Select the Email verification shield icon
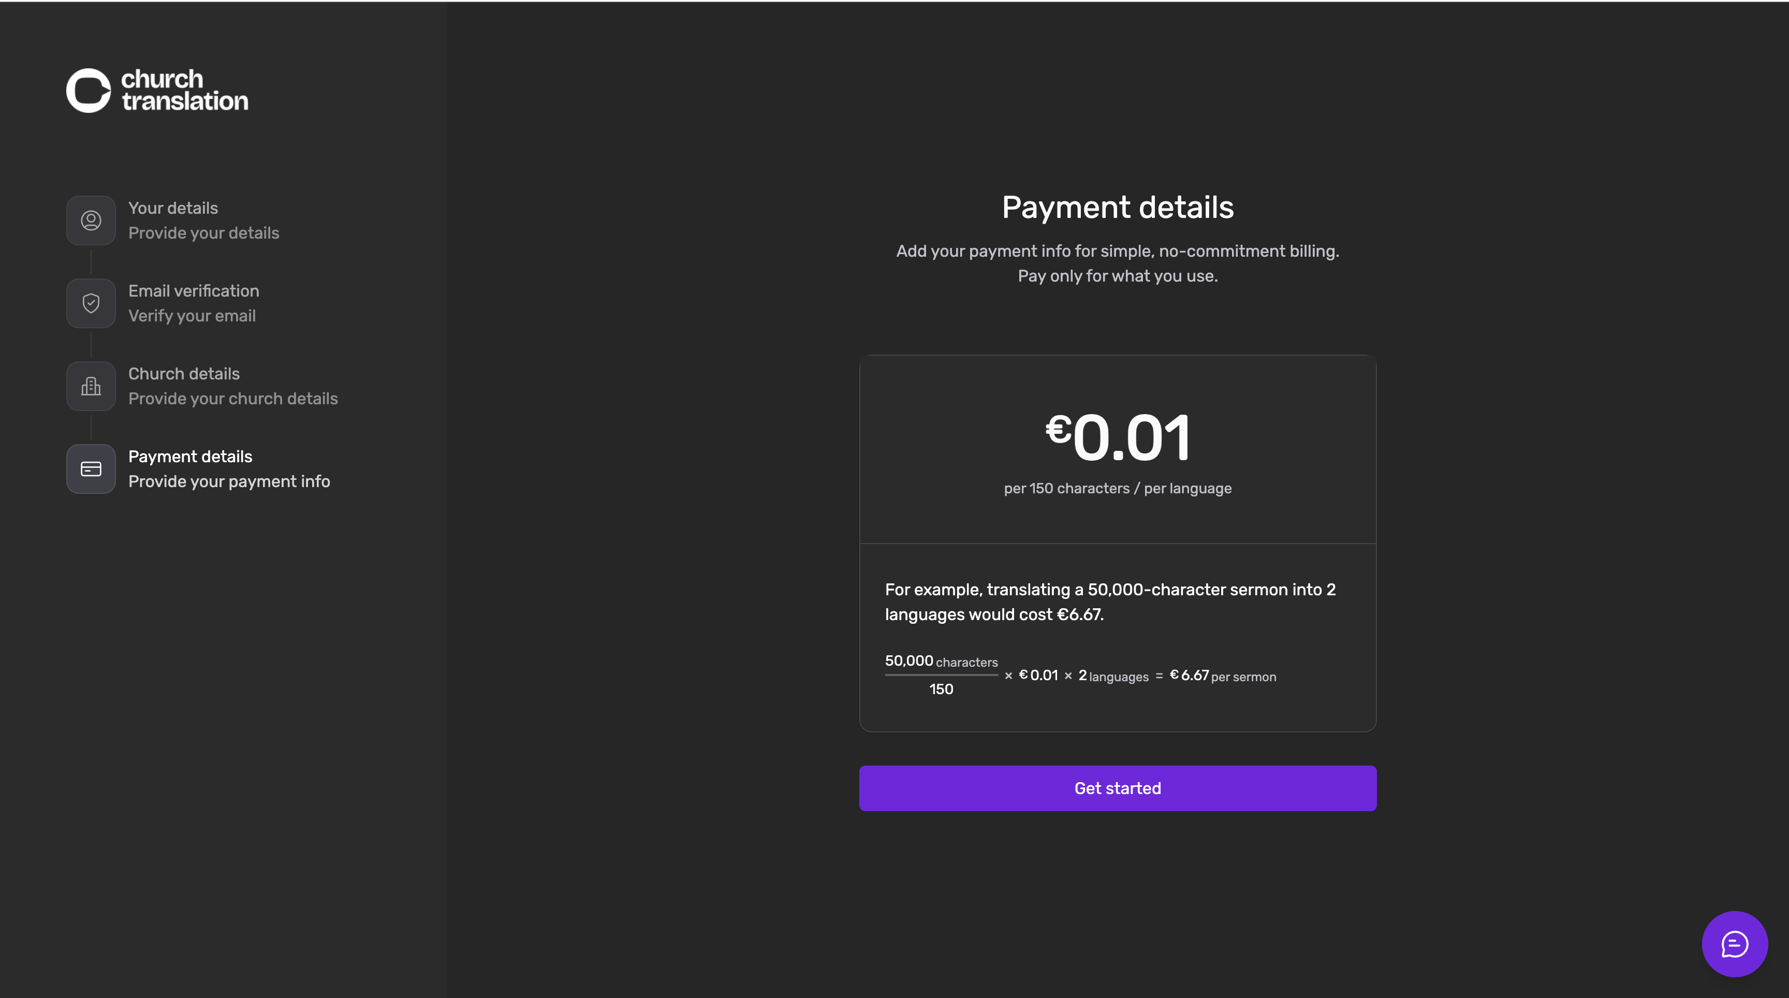This screenshot has width=1789, height=998. (91, 303)
